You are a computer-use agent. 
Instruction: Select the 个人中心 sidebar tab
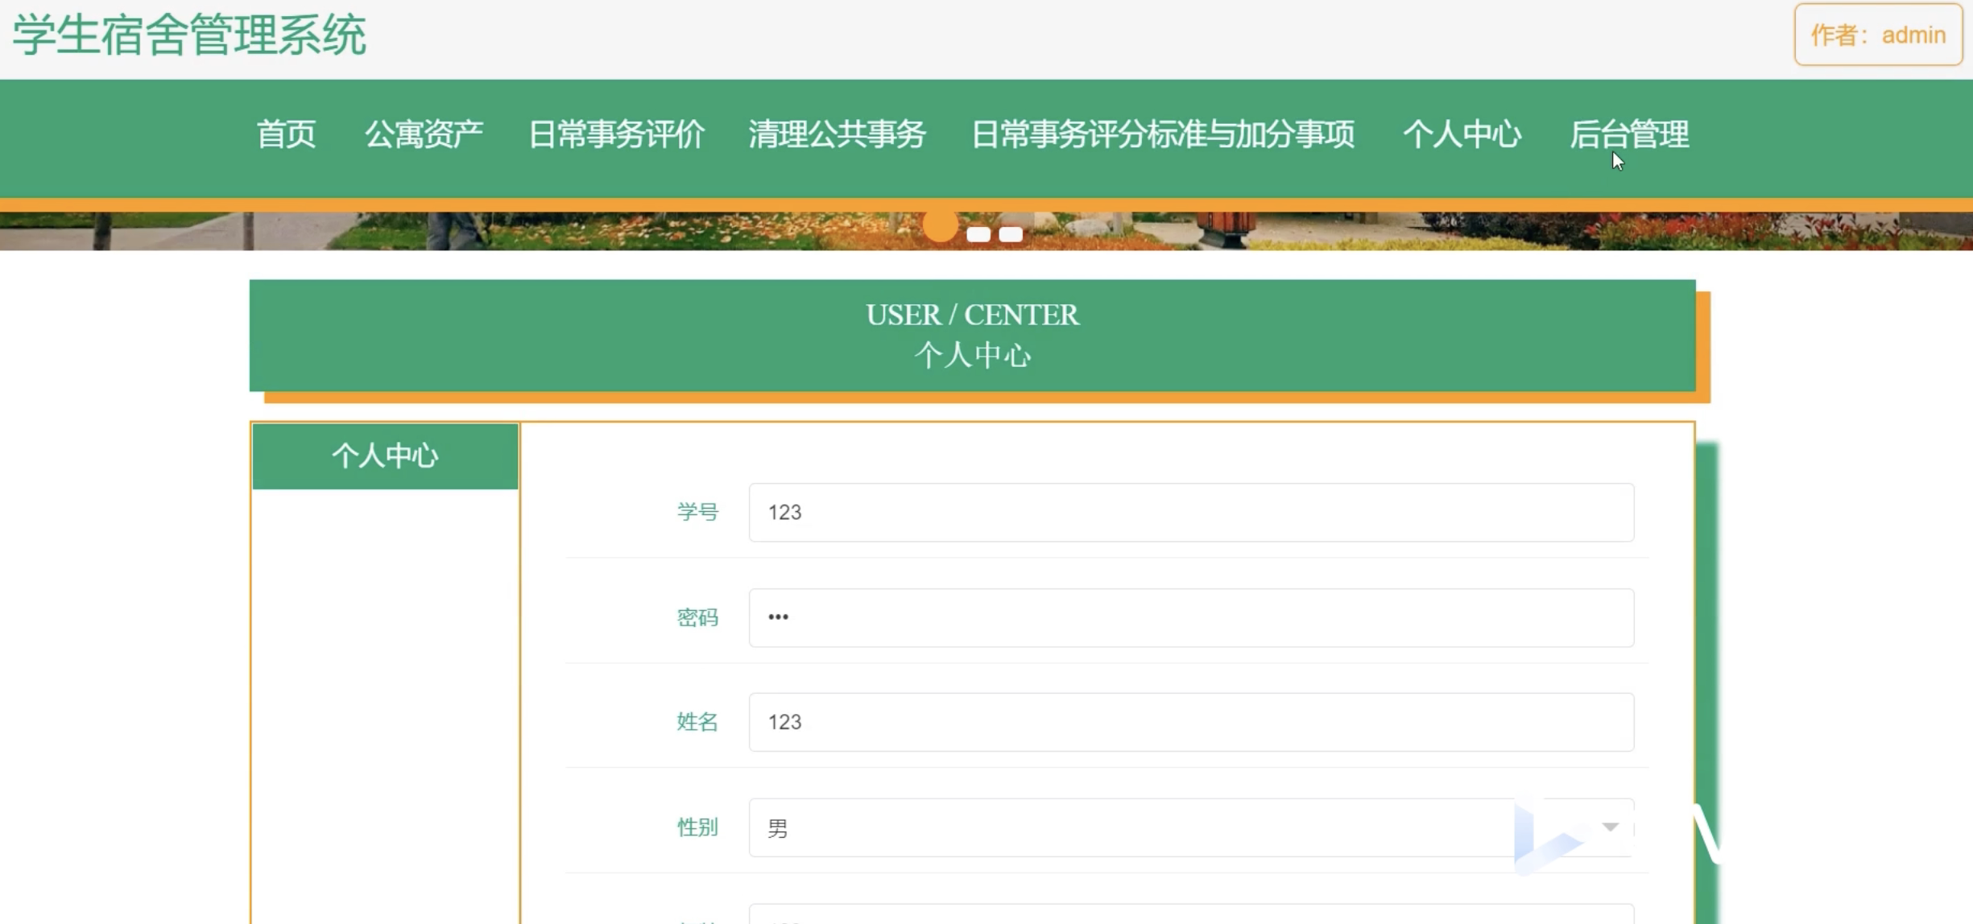coord(385,456)
